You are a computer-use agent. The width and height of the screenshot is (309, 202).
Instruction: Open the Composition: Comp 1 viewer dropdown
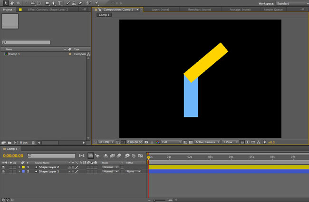(x=137, y=10)
